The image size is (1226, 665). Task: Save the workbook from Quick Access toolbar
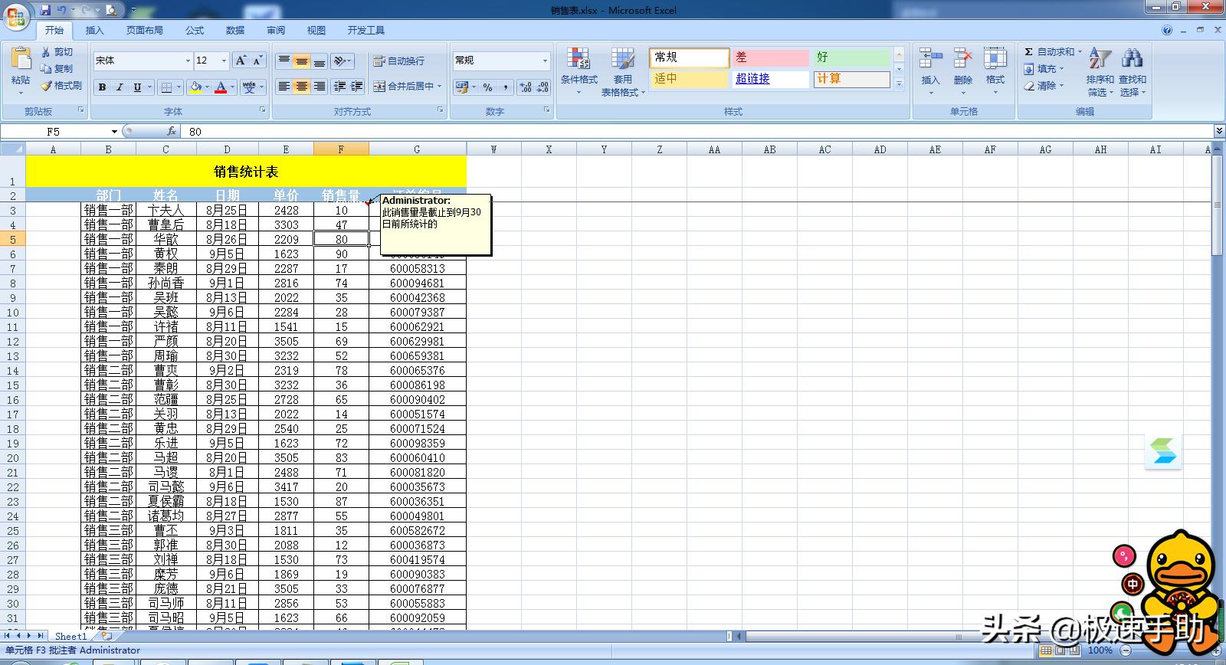pos(45,10)
